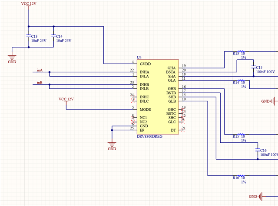The image size is (278, 206).
Task: Click the GVDD pin label
Action: click(145, 64)
